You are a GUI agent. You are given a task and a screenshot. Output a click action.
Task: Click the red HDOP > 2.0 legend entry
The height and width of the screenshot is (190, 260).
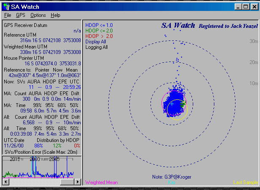tap(99, 36)
